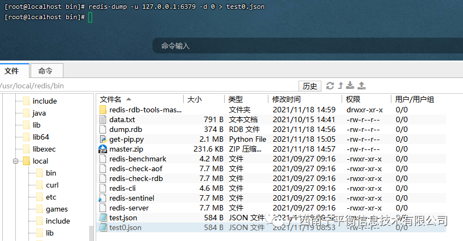Click the lib64 tree folder icon

[x=27, y=137]
